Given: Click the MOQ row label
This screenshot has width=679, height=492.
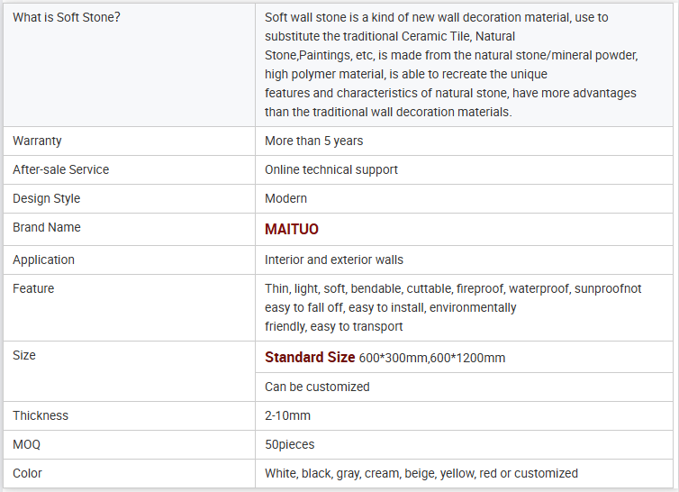Looking at the screenshot, I should click(x=26, y=444).
